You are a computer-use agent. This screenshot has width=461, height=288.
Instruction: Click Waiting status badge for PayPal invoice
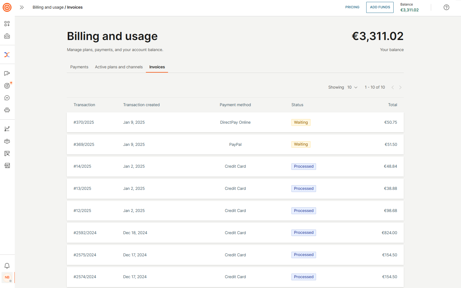click(301, 144)
